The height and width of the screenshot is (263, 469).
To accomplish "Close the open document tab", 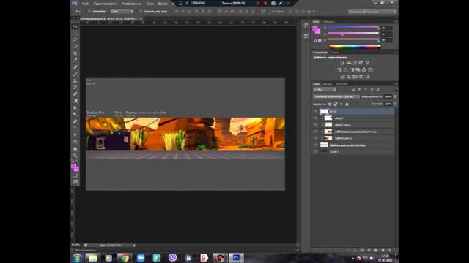I will pyautogui.click(x=140, y=19).
